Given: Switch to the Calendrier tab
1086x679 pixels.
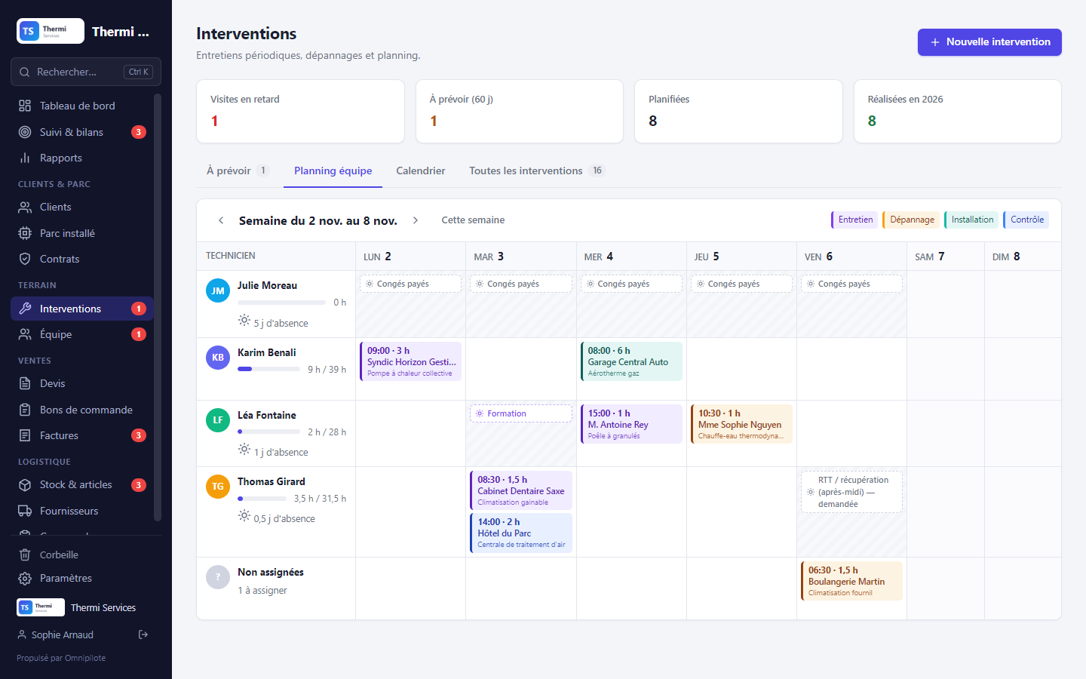Looking at the screenshot, I should pos(421,171).
